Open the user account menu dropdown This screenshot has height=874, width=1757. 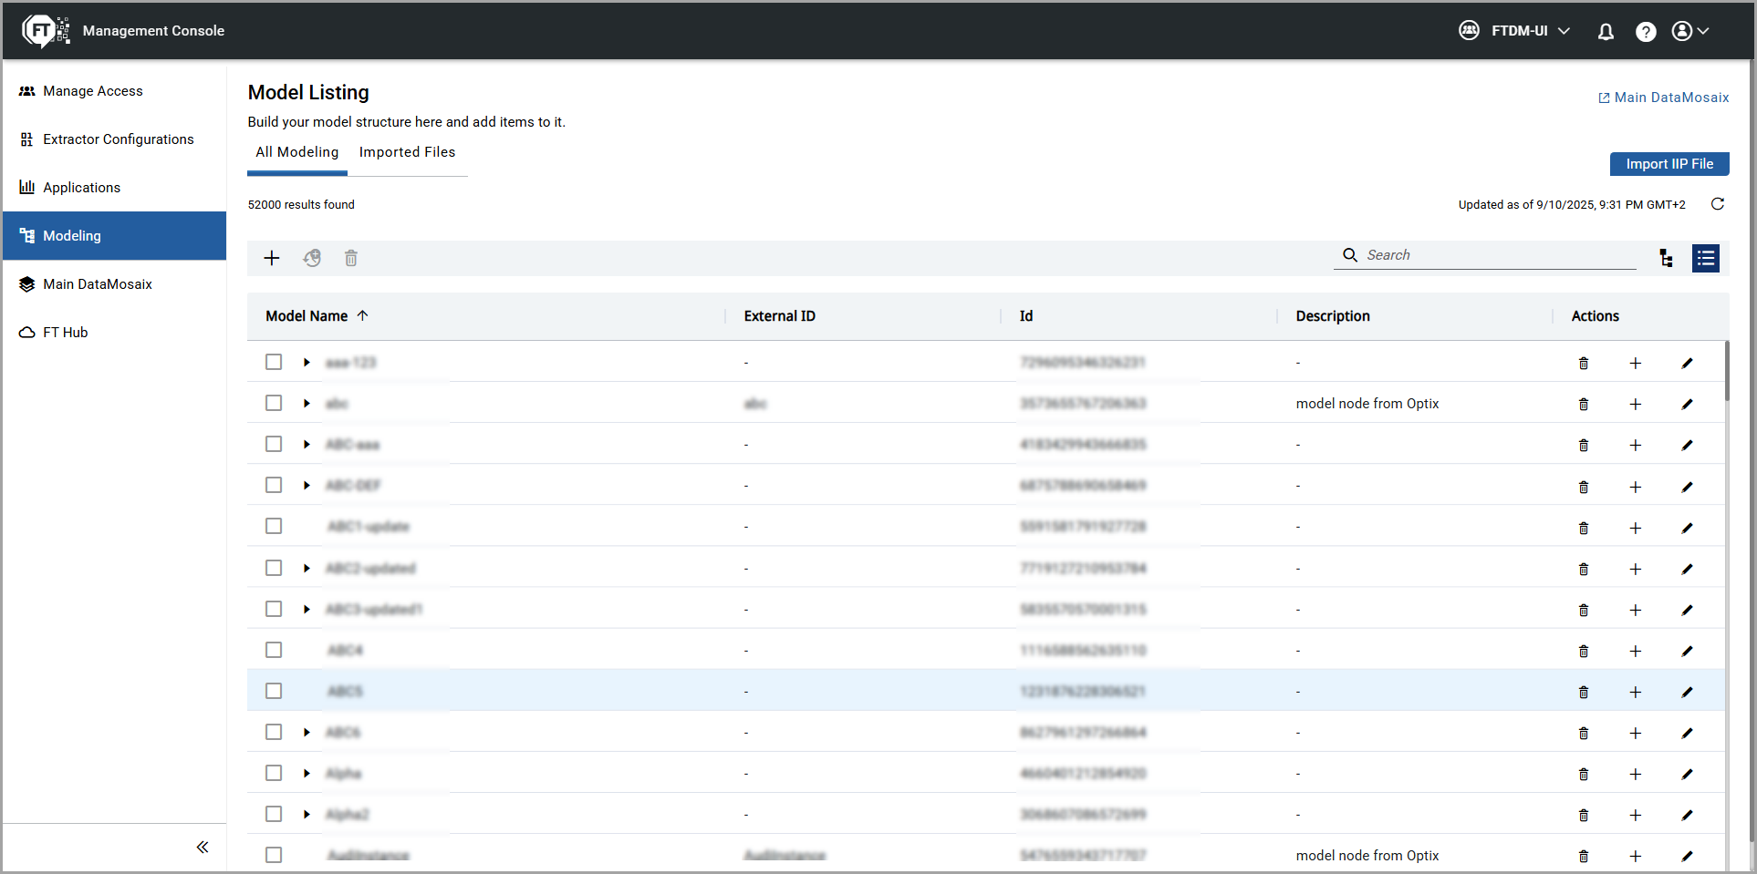click(x=1689, y=31)
